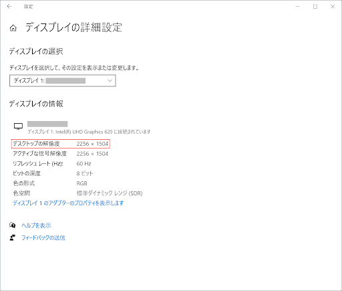Open the ヘルプを表示 link
Viewport: 342px width, 291px height.
(36, 225)
